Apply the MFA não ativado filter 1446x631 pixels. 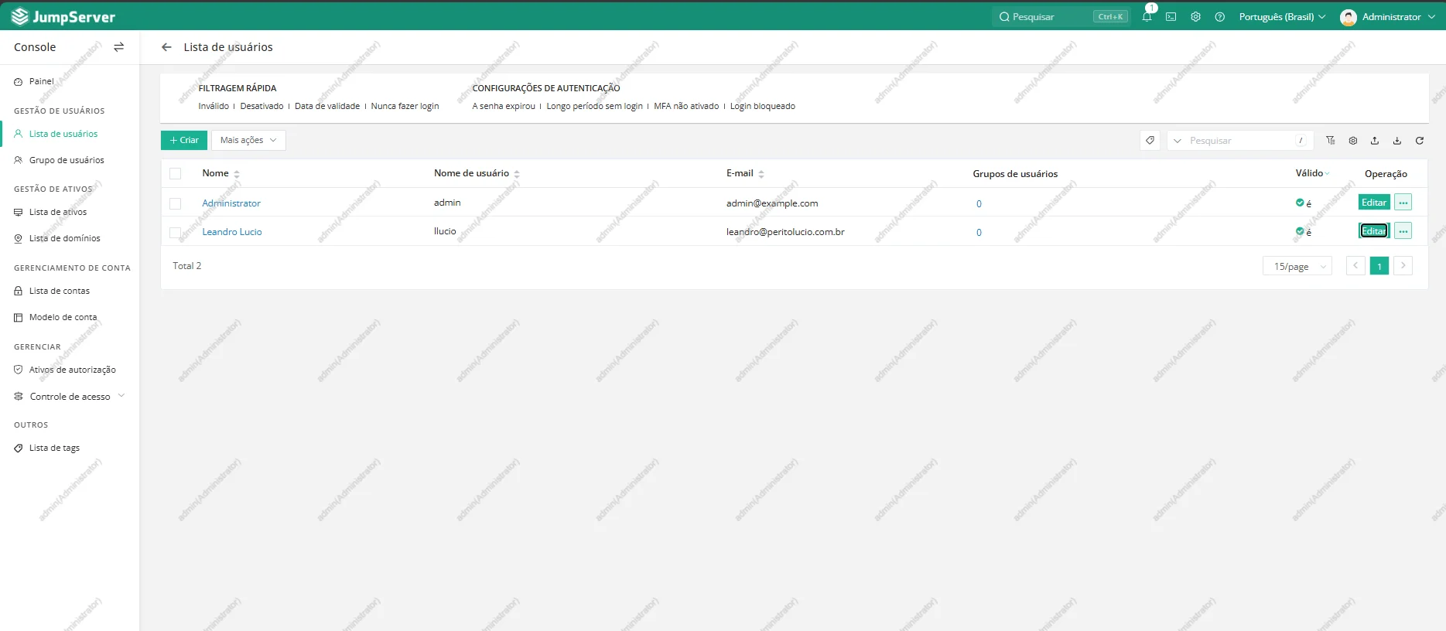(x=686, y=106)
